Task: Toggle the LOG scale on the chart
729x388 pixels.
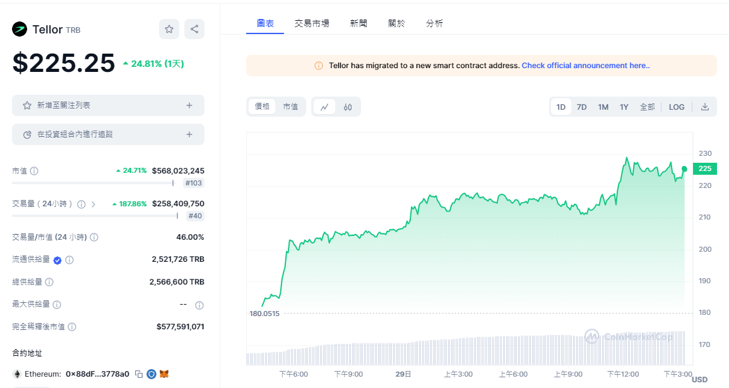Action: tap(677, 107)
